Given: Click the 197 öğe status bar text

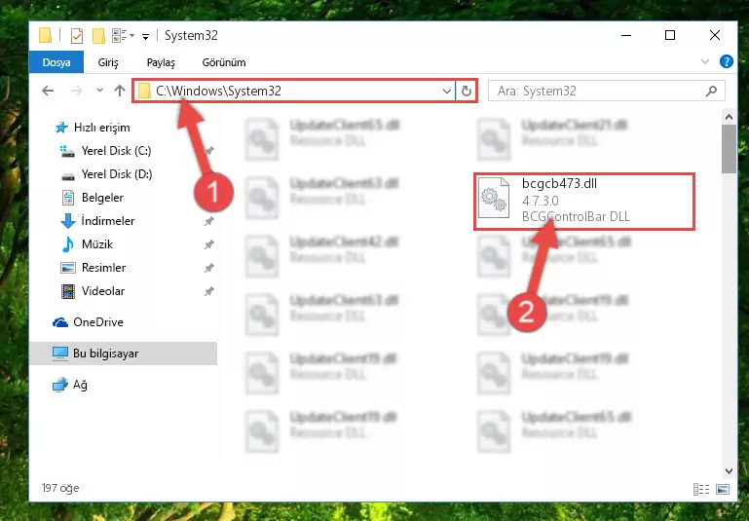Looking at the screenshot, I should pos(60,488).
